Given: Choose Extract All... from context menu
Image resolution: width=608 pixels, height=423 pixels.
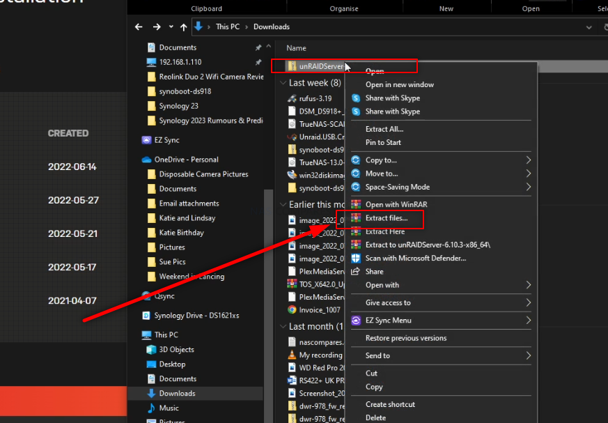Looking at the screenshot, I should coord(384,129).
